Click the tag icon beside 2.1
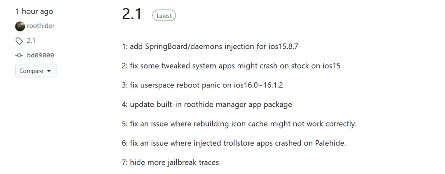This screenshot has height=174, width=445. pyautogui.click(x=19, y=41)
